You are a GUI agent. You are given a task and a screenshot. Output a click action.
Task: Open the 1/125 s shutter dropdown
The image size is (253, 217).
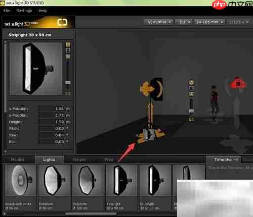tap(239, 22)
